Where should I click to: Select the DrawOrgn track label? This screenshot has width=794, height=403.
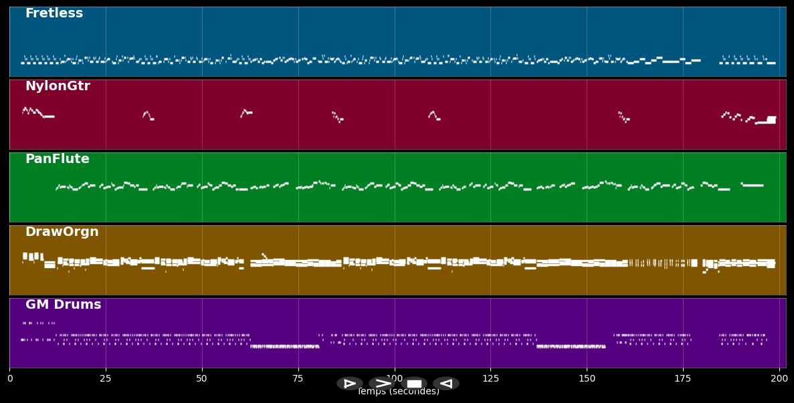pos(62,232)
